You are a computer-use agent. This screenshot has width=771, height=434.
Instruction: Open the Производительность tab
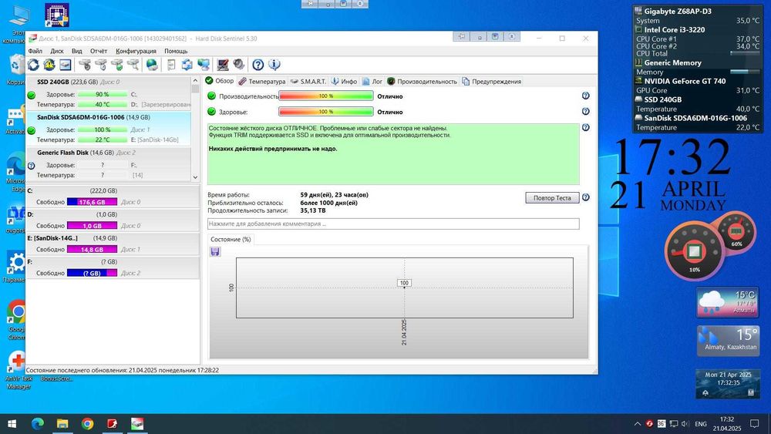click(422, 82)
